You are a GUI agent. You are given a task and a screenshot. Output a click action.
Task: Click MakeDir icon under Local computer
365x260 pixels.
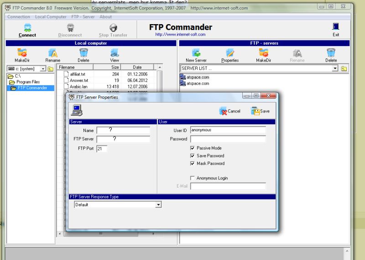point(22,53)
